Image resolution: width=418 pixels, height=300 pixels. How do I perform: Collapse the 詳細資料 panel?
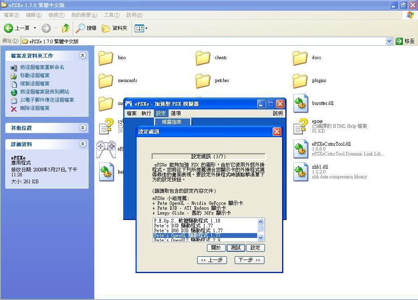82,144
